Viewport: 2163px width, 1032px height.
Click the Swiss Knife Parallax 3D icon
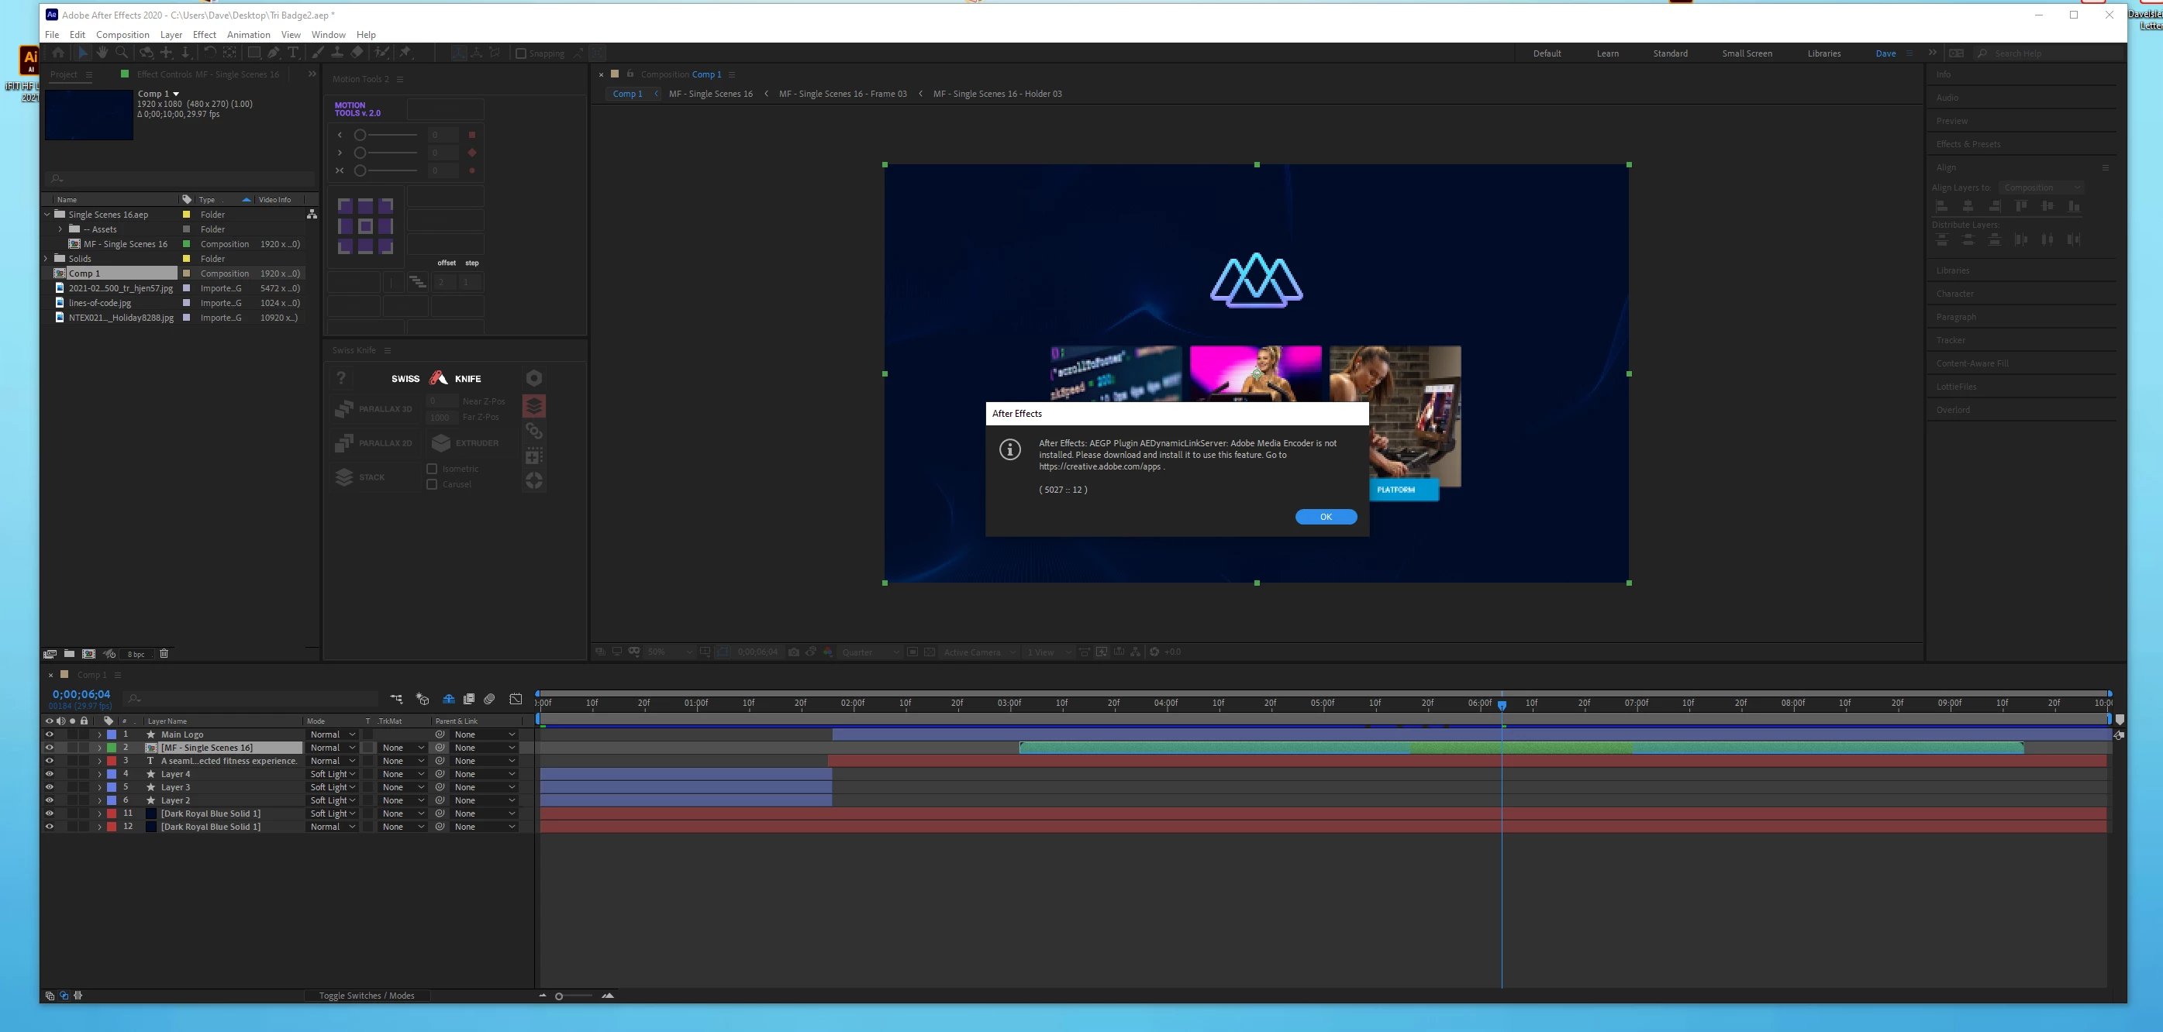pos(343,408)
